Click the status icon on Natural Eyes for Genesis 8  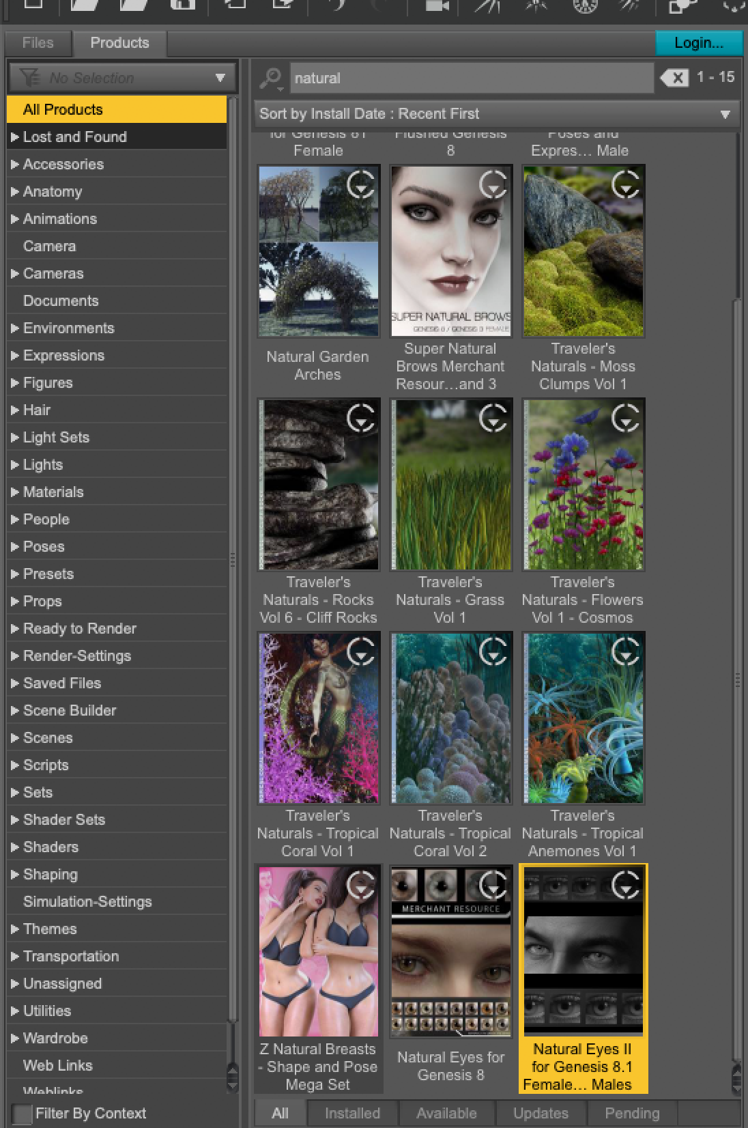click(493, 885)
